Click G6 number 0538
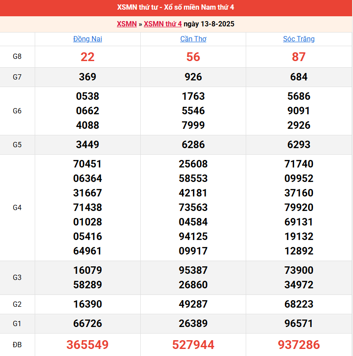Screen dimensions: 353x356 click(x=87, y=96)
